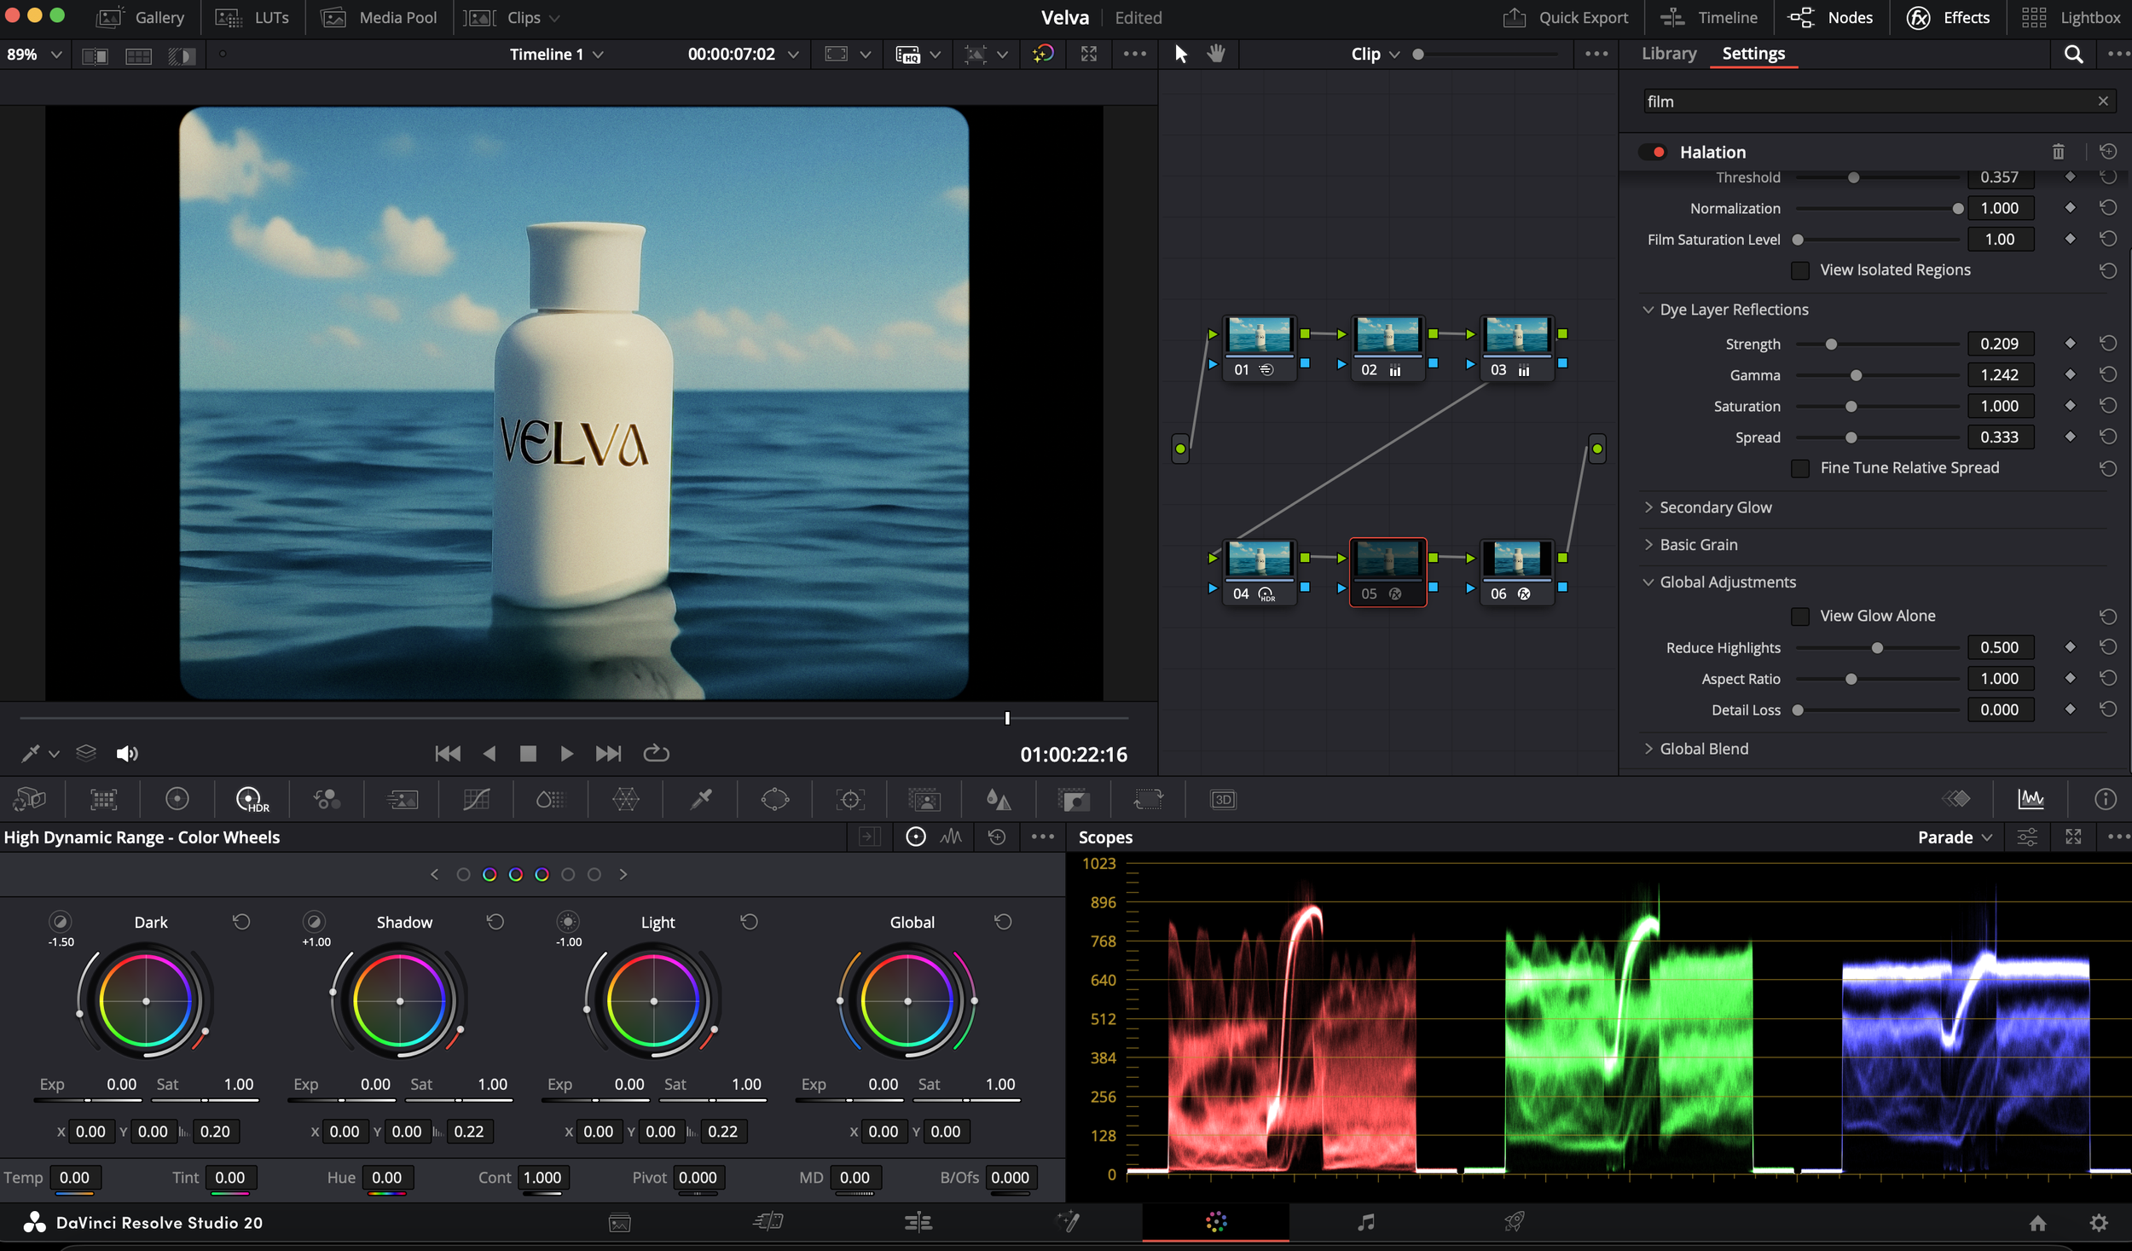Select the hand pan tool in node editor

click(x=1216, y=54)
